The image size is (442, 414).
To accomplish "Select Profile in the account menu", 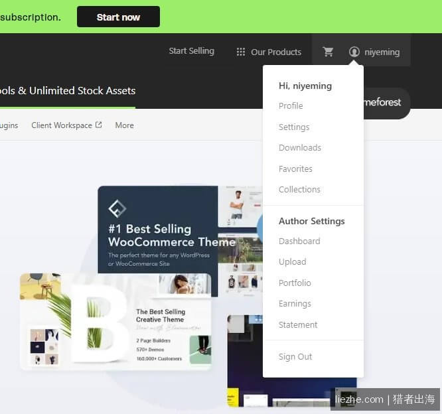I will 291,106.
